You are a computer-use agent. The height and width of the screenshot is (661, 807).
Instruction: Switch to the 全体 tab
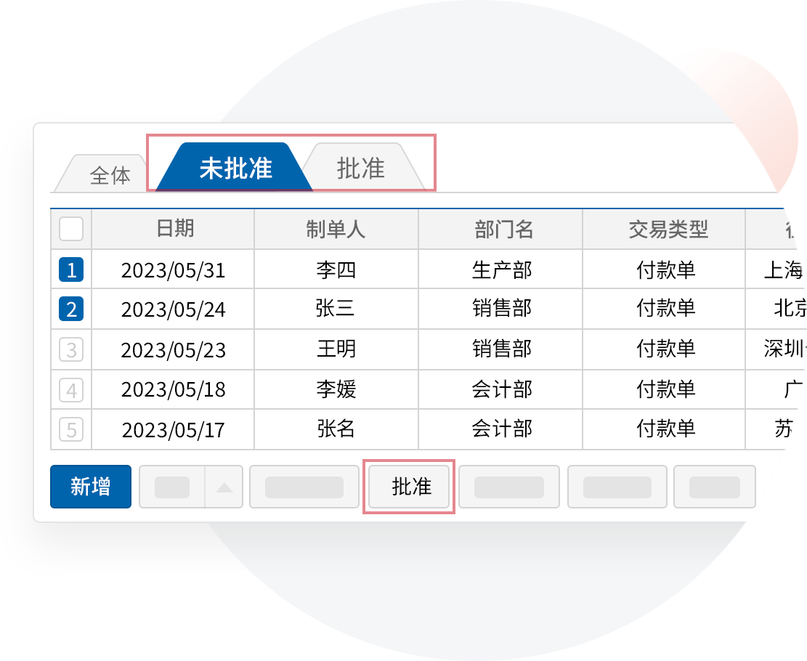pyautogui.click(x=109, y=175)
